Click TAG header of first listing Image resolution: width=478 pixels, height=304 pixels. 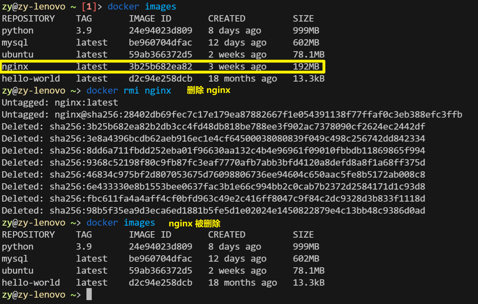coord(84,18)
